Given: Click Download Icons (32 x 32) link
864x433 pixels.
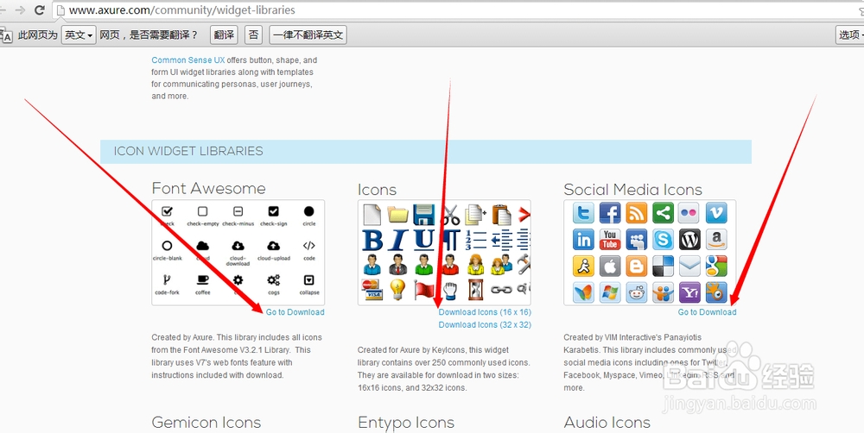Looking at the screenshot, I should (x=485, y=324).
